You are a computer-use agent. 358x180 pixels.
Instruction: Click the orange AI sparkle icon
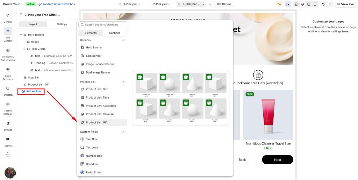(x=279, y=4)
